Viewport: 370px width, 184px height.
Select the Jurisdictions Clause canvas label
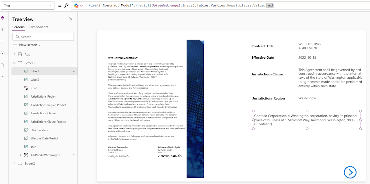click(x=267, y=74)
